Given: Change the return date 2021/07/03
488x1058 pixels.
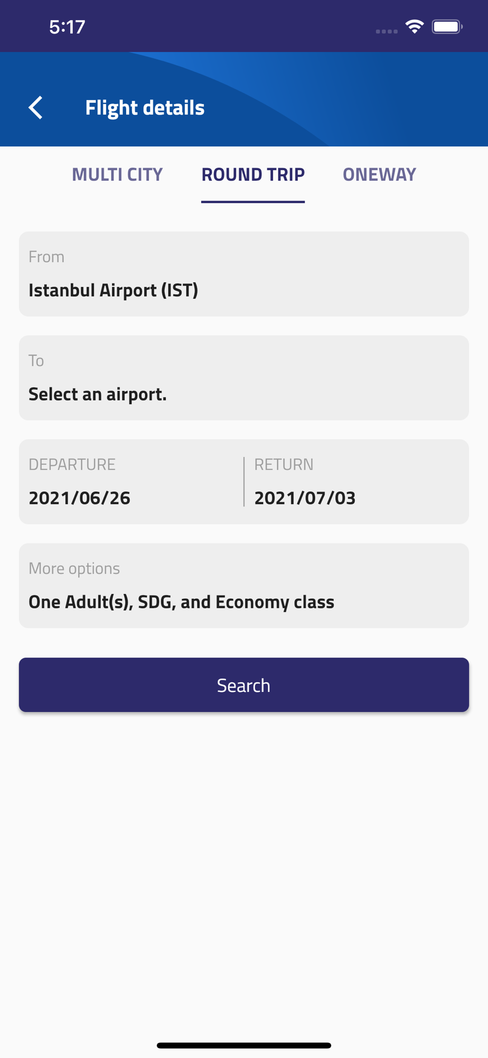Looking at the screenshot, I should tap(305, 498).
